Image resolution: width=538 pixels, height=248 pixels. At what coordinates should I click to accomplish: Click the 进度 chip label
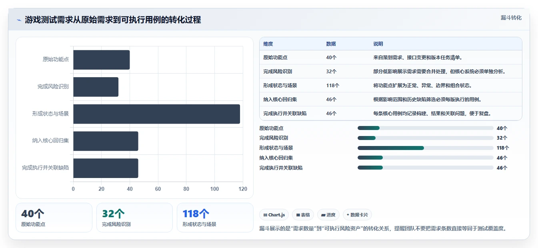331,215
